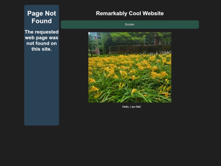This screenshot has width=221, height=166.
Task: Click the "Remarkably Cool Website" heading
Action: (x=130, y=14)
